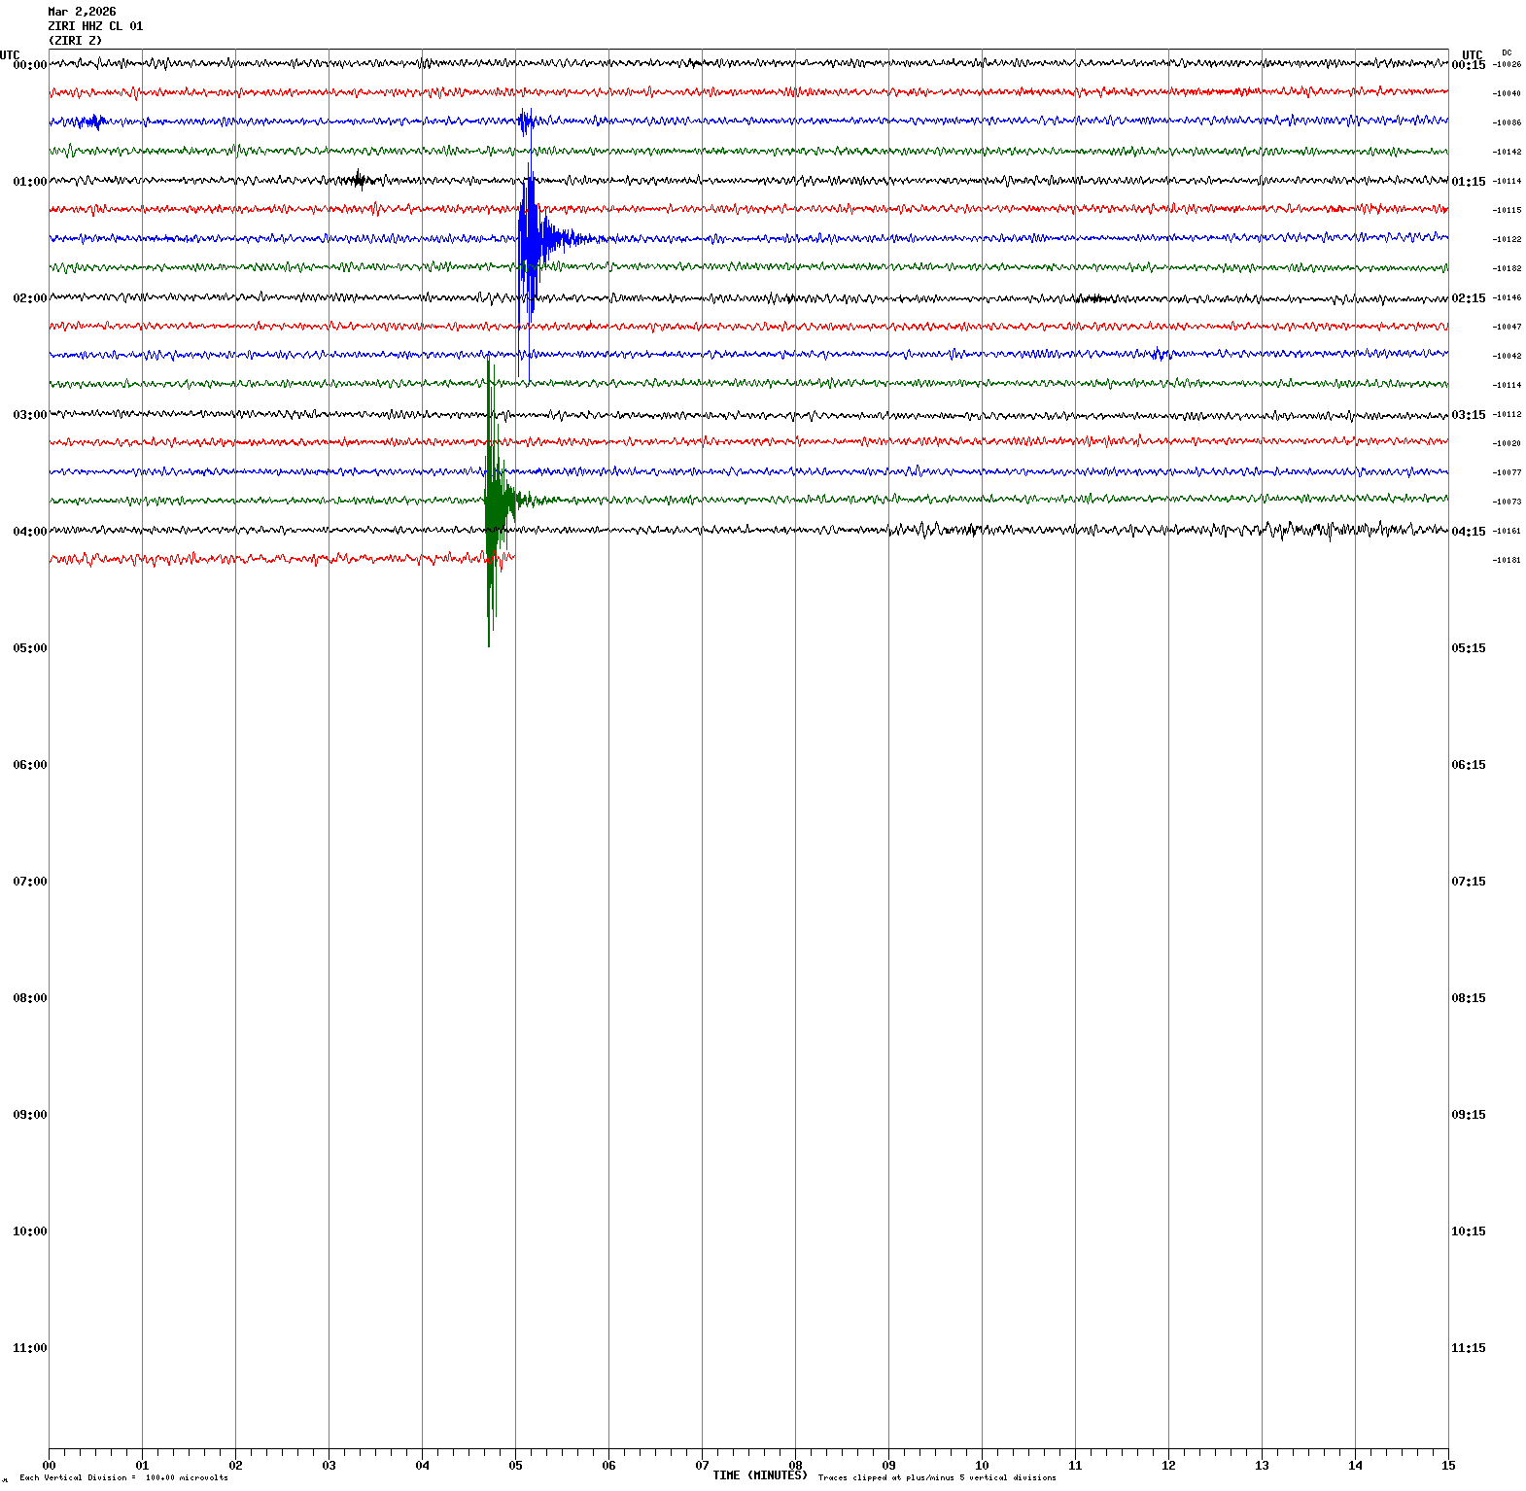Click the 00:00 UTC row label on left
Image resolution: width=1526 pixels, height=1491 pixels.
click(x=29, y=65)
